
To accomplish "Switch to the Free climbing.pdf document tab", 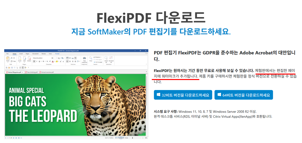I will pos(31,72).
